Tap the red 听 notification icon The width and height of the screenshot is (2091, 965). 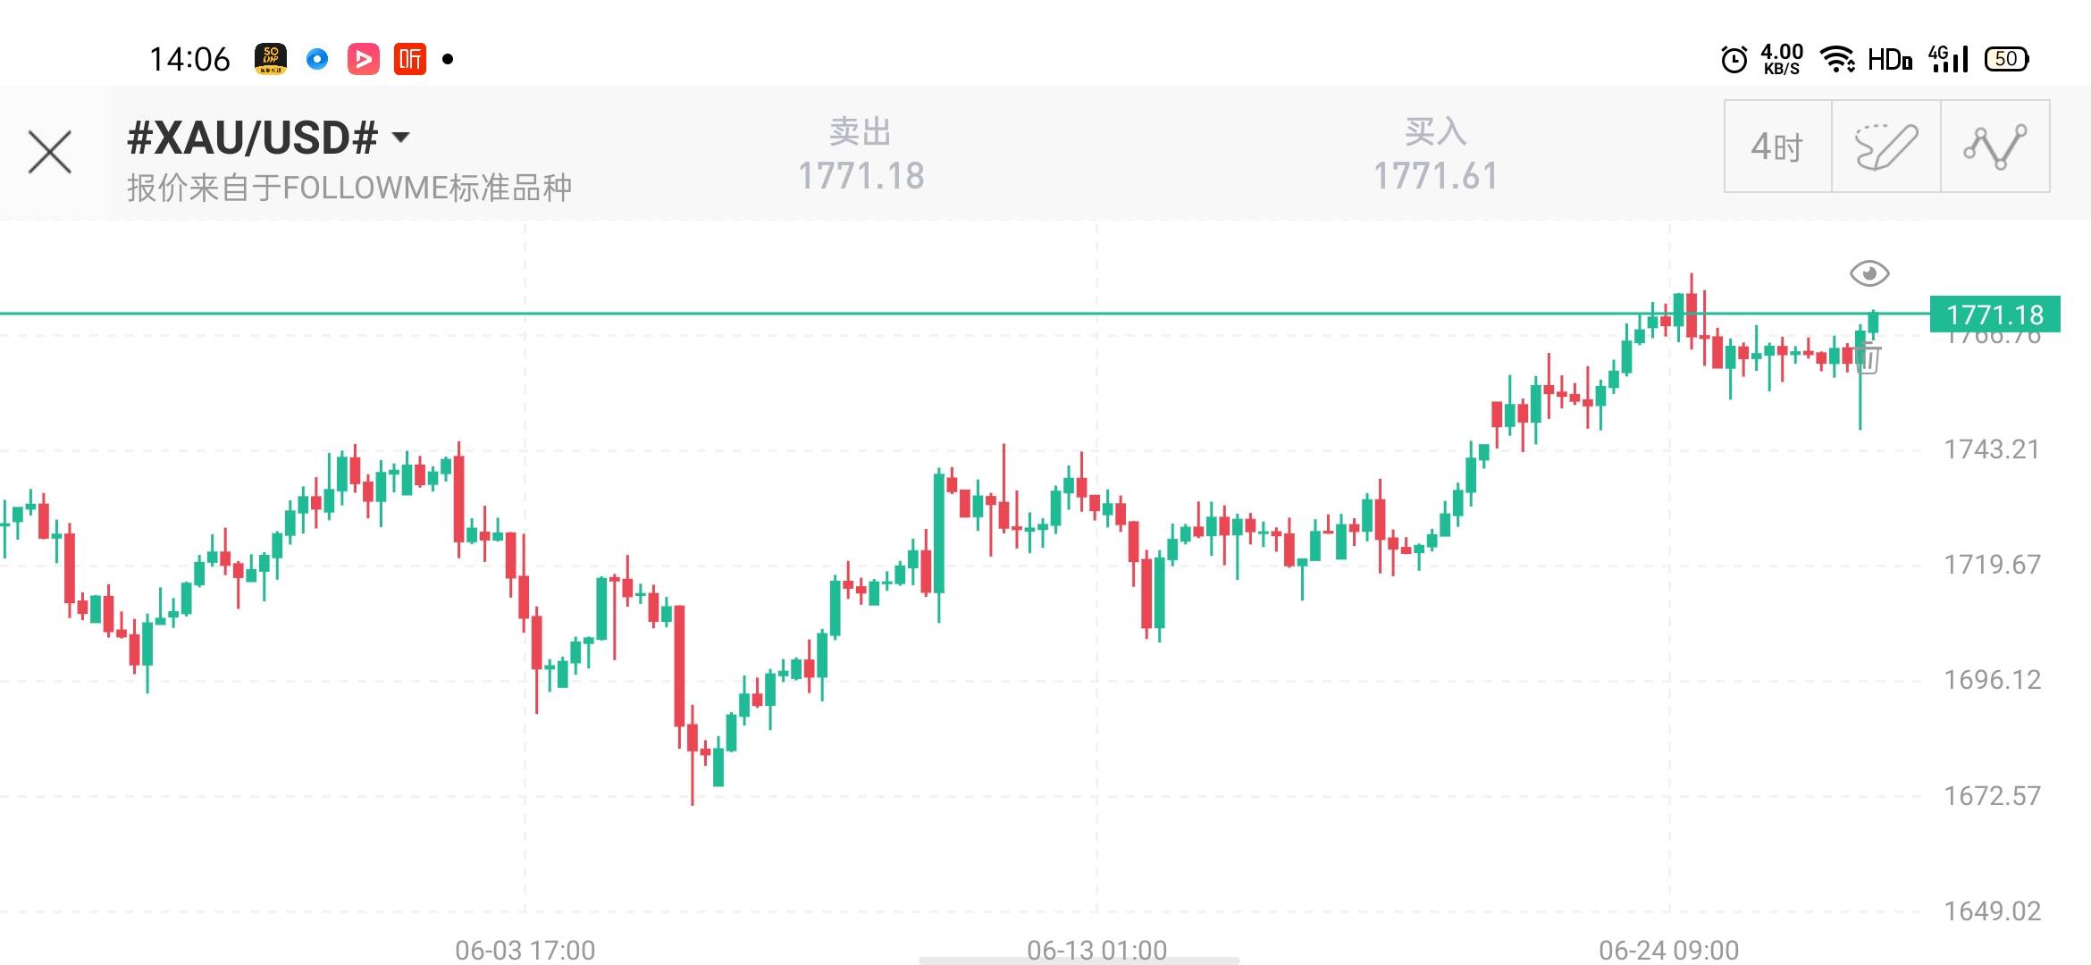[410, 60]
